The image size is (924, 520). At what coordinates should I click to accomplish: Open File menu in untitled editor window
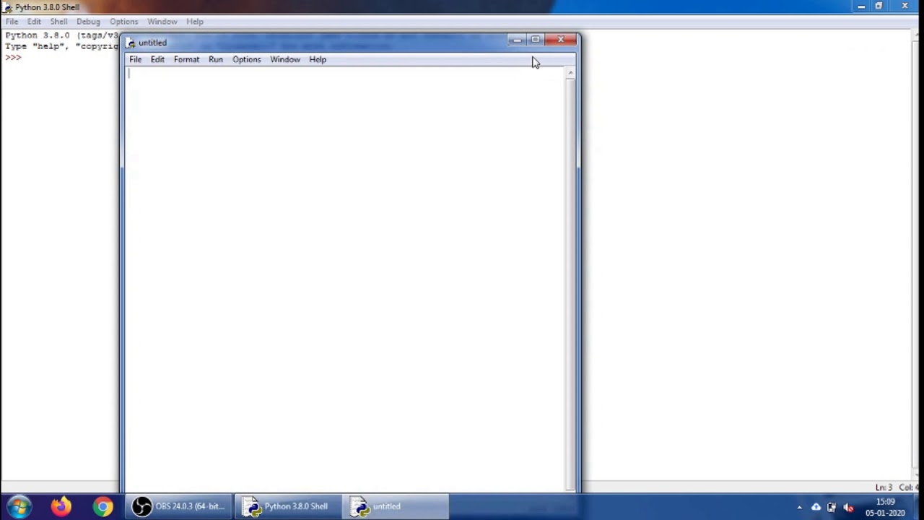pyautogui.click(x=135, y=59)
